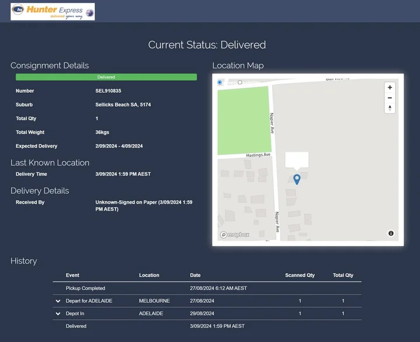This screenshot has height=342, width=420.
Task: Click the Delivered history row
Action: click(x=76, y=326)
